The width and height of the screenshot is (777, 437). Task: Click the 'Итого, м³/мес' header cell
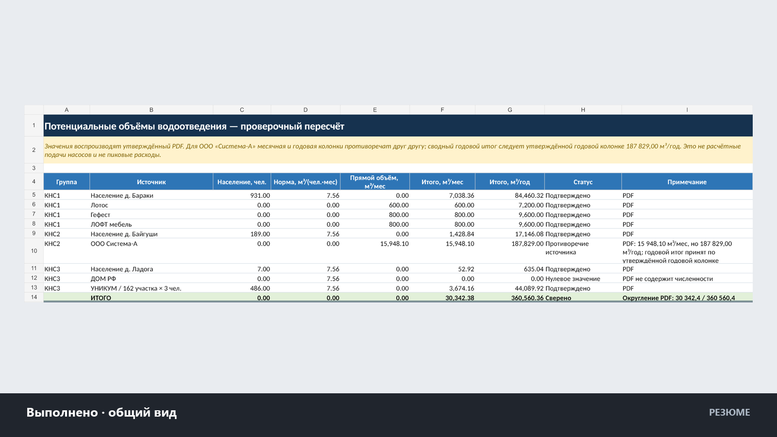click(x=442, y=182)
